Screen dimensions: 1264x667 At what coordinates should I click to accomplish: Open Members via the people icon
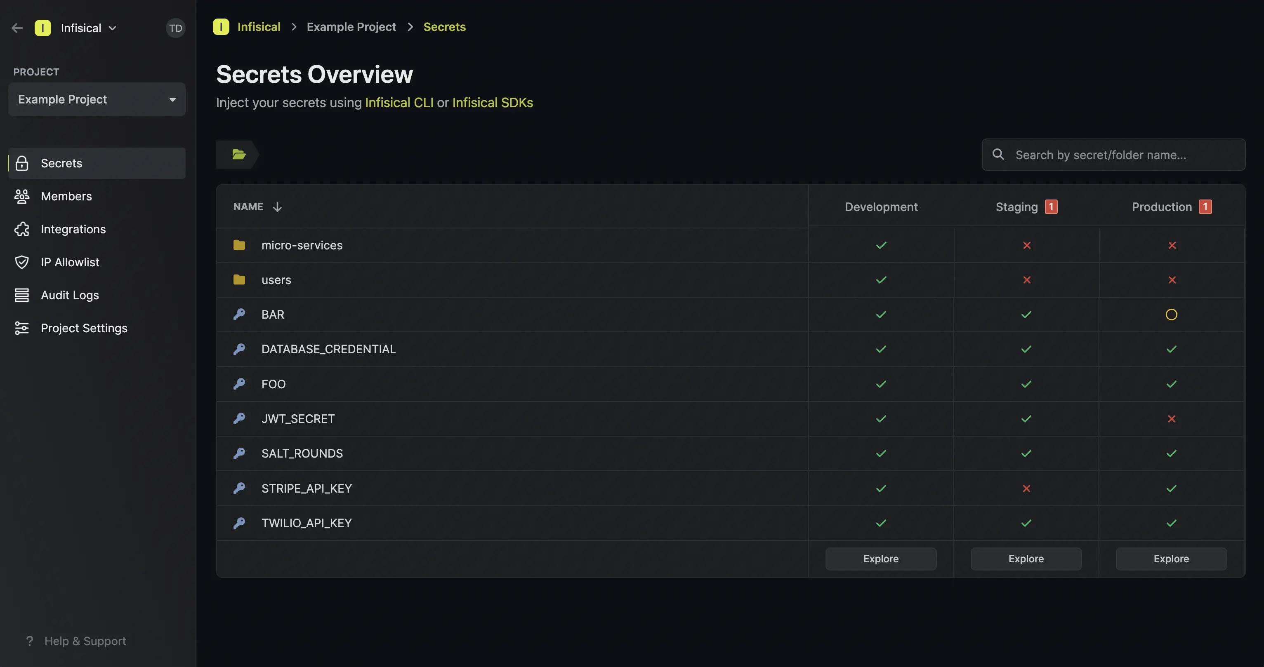pyautogui.click(x=23, y=196)
